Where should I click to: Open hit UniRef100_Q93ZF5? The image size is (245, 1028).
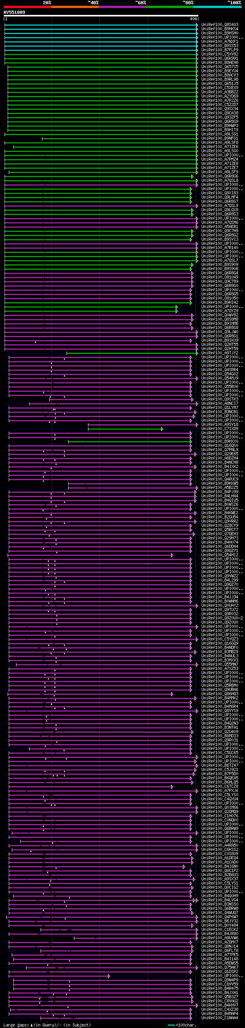pyautogui.click(x=220, y=117)
